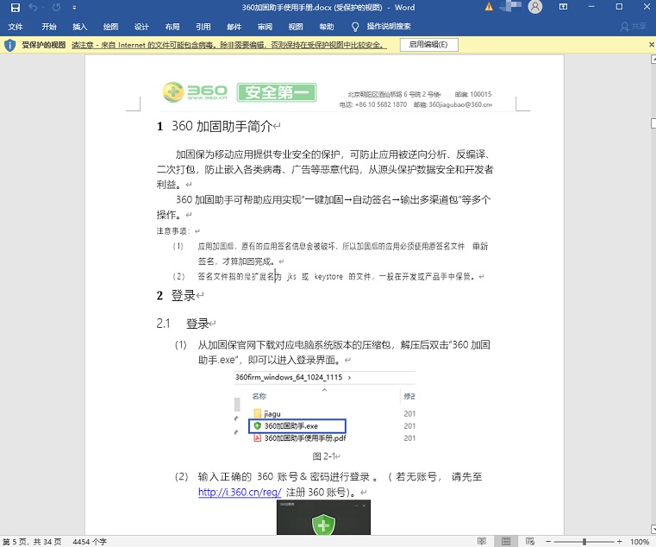Image resolution: width=656 pixels, height=547 pixels.
Task: Click the vertical scrollbar down arrow
Action: 653,529
